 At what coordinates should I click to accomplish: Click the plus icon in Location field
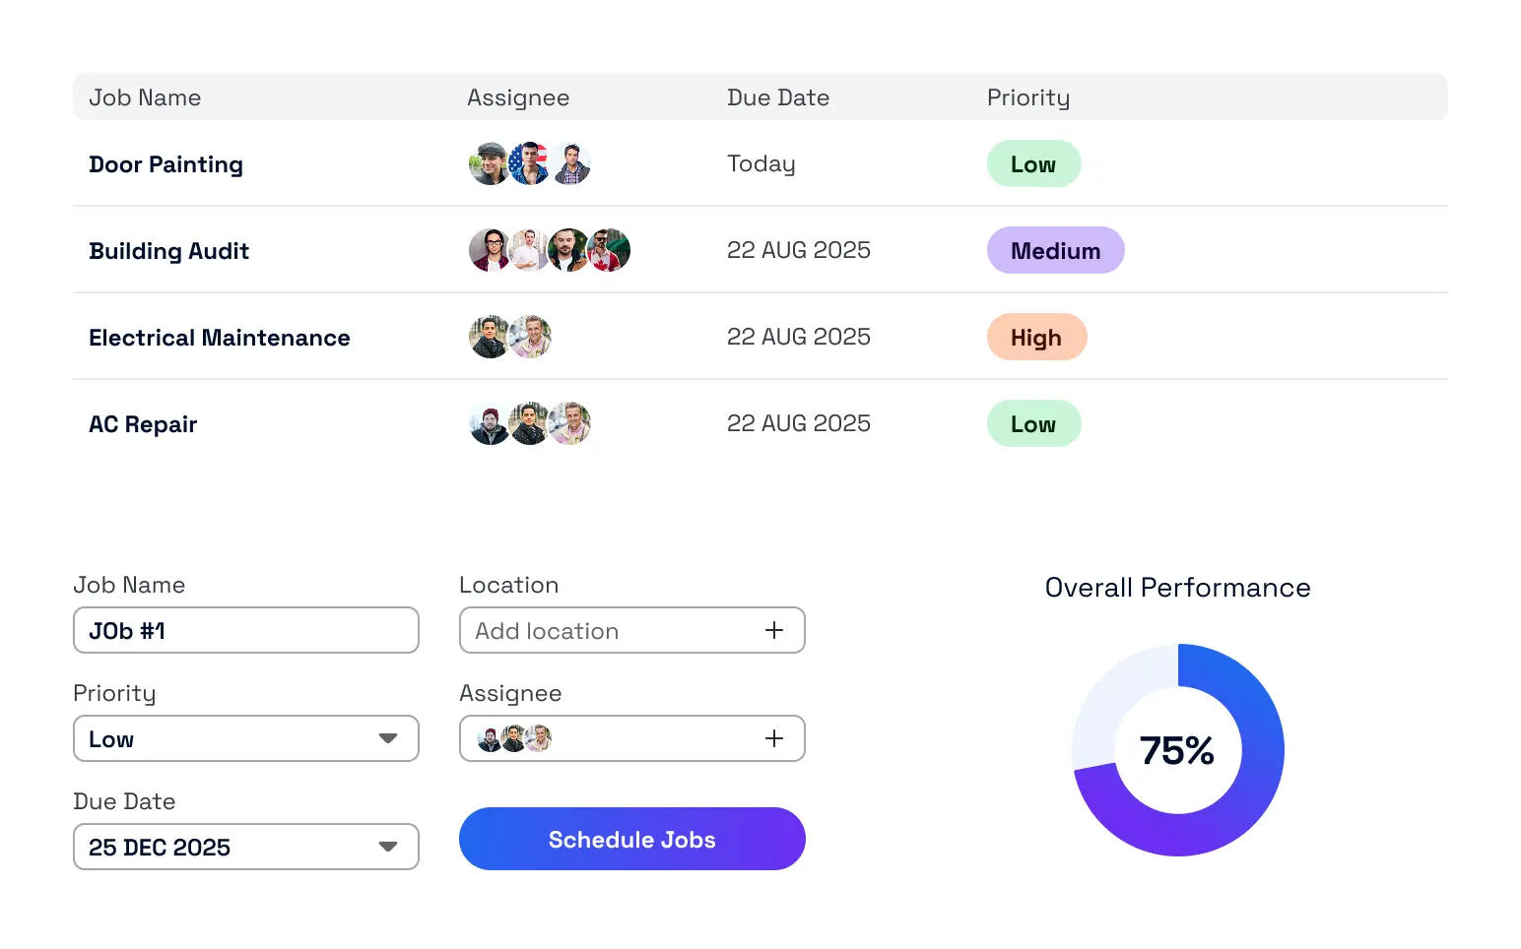tap(774, 630)
